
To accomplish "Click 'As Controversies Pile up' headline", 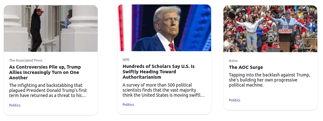I will pos(45,72).
